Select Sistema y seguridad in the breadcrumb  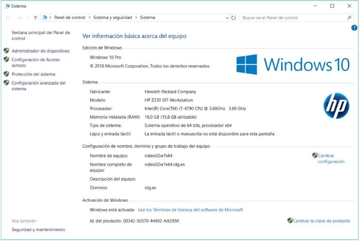pyautogui.click(x=113, y=18)
